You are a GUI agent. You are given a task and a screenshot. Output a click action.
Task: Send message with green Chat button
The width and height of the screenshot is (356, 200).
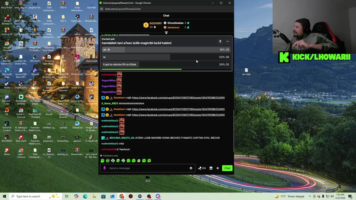pyautogui.click(x=227, y=168)
